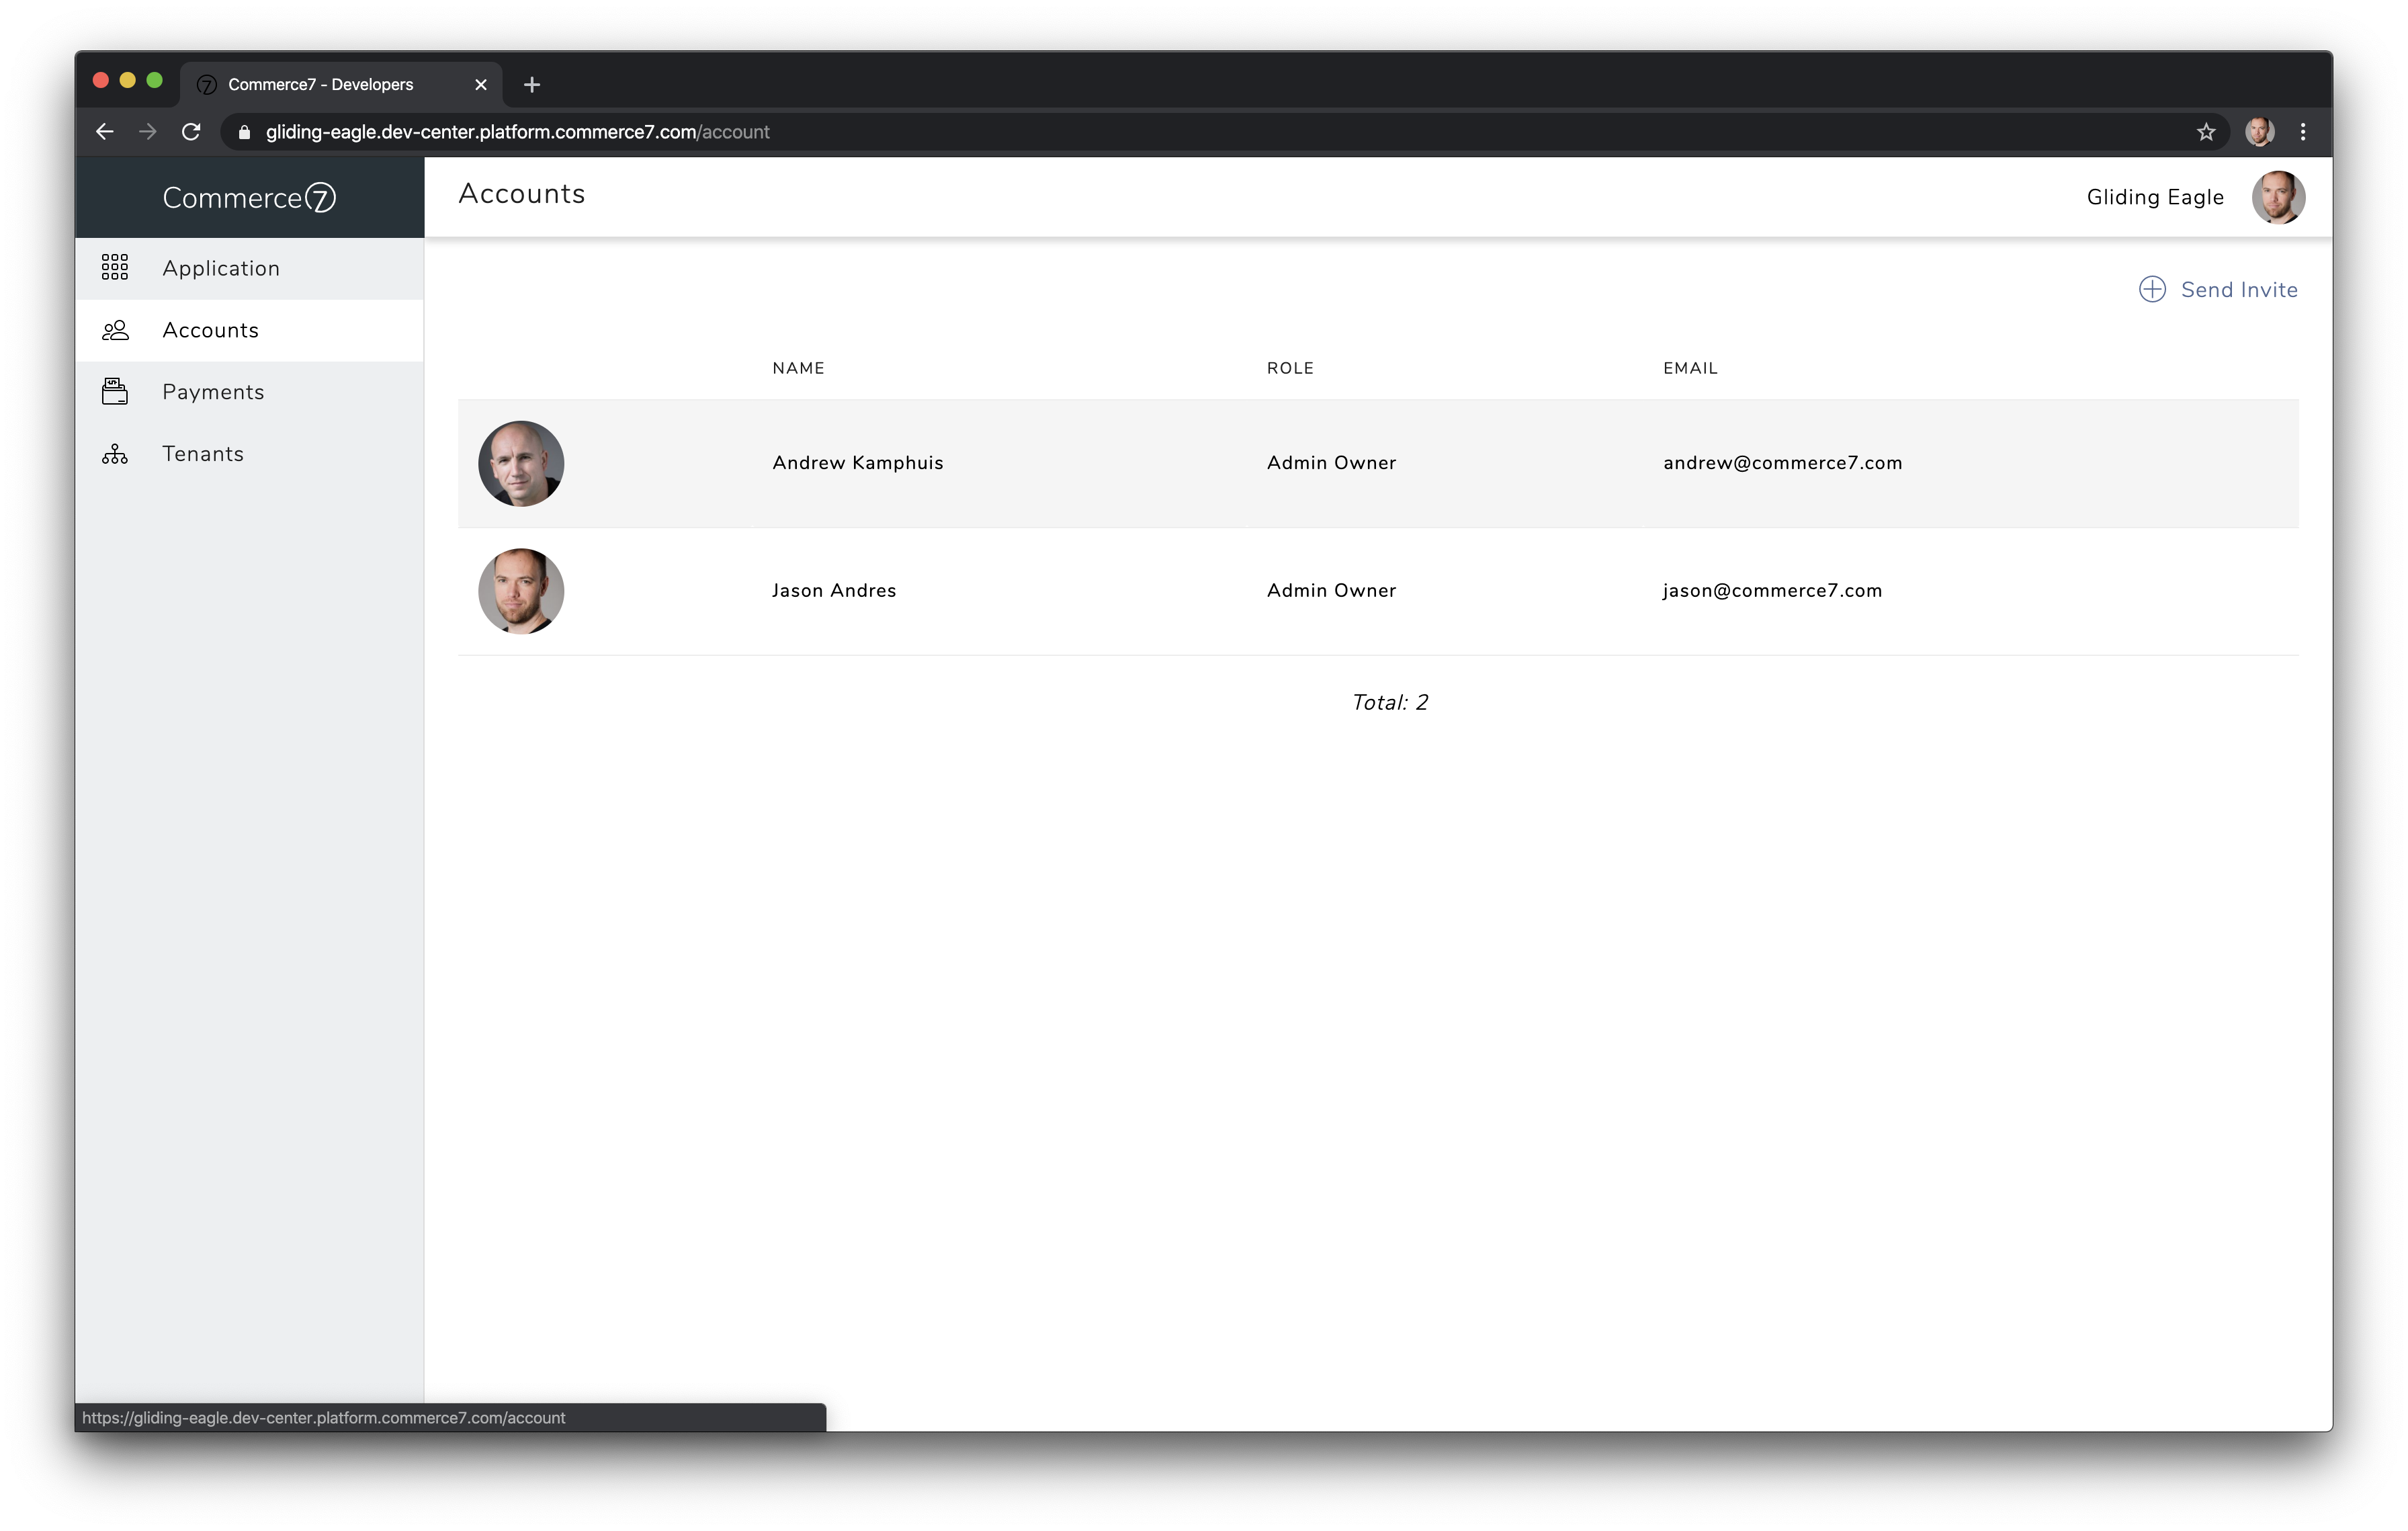Click the Accounts page heading

point(522,194)
